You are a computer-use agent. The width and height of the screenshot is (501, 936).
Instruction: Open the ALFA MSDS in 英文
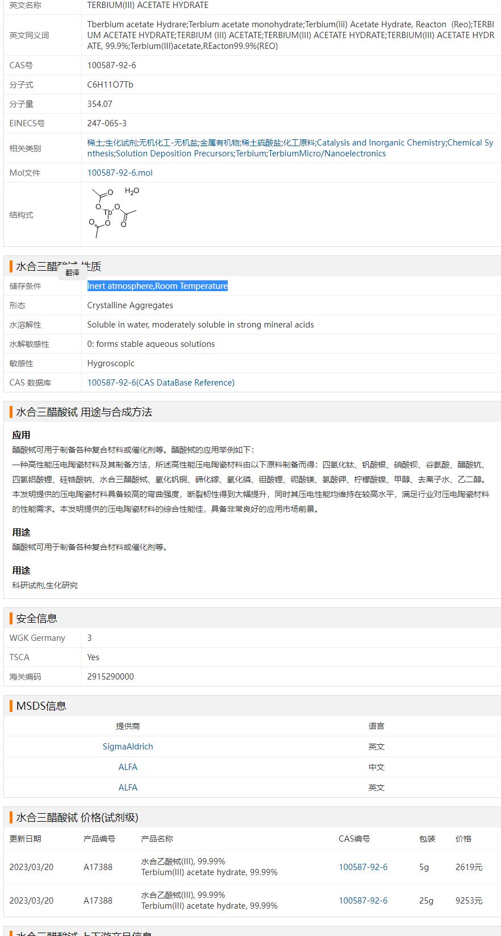coord(128,788)
